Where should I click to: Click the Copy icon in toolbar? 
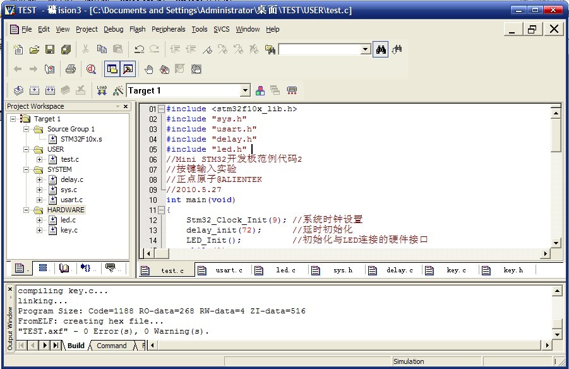(x=102, y=49)
